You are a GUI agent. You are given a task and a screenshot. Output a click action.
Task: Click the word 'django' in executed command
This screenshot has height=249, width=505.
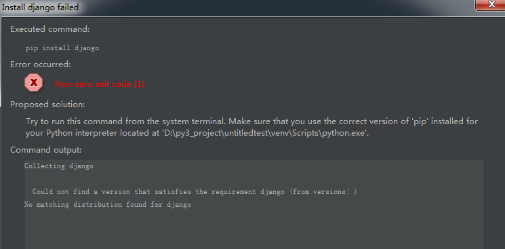click(87, 48)
